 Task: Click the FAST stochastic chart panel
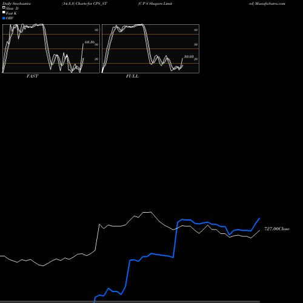[x=51, y=48]
